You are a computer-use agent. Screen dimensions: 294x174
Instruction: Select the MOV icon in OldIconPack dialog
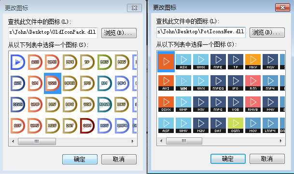point(104,125)
